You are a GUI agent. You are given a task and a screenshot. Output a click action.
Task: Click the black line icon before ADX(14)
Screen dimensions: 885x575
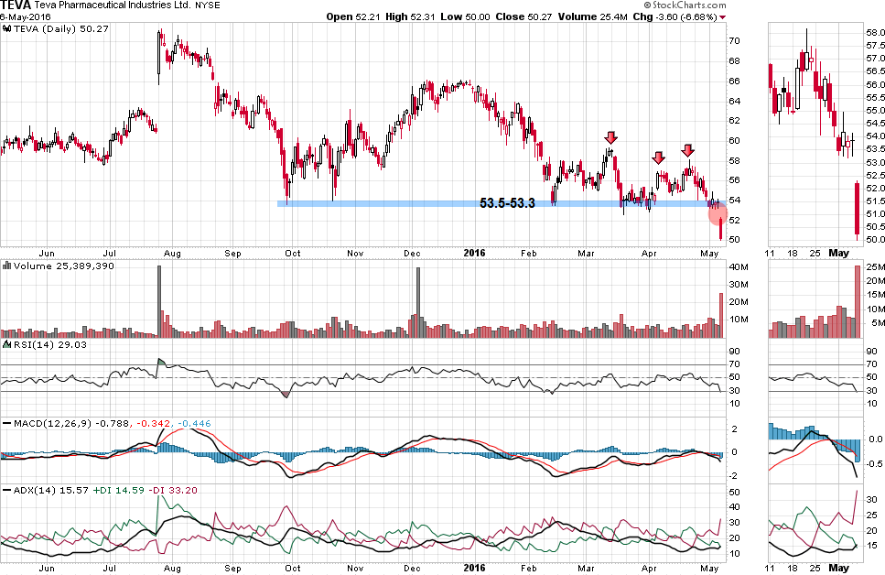[6, 490]
